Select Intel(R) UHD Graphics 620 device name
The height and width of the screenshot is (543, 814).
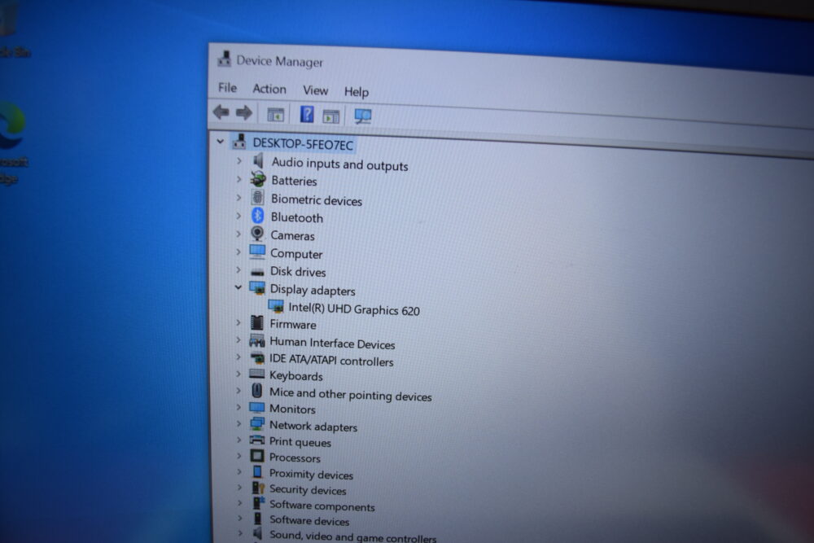pos(354,309)
